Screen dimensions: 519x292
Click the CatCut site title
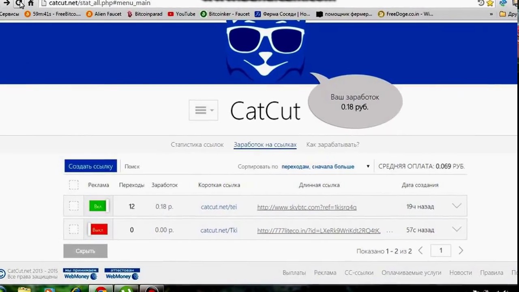tap(265, 111)
